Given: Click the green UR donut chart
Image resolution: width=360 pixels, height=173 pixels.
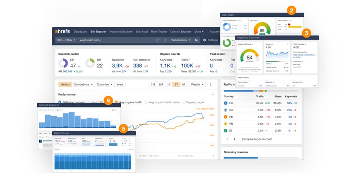Looking at the screenshot, I should click(90, 63).
